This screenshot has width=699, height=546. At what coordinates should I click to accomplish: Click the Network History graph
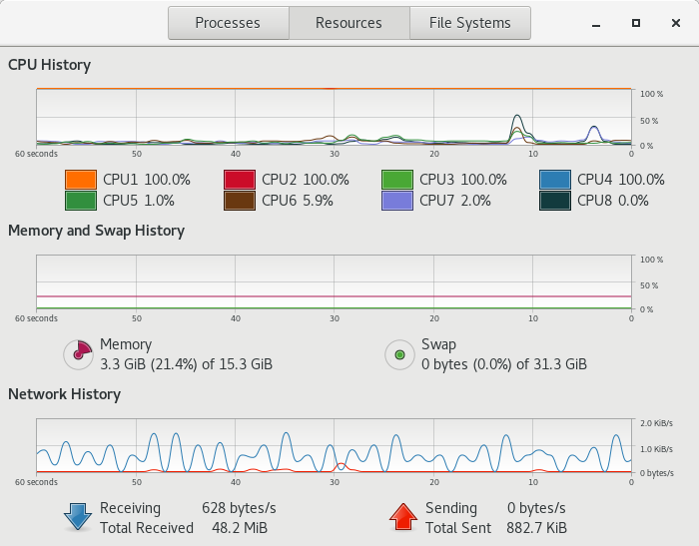pyautogui.click(x=334, y=446)
